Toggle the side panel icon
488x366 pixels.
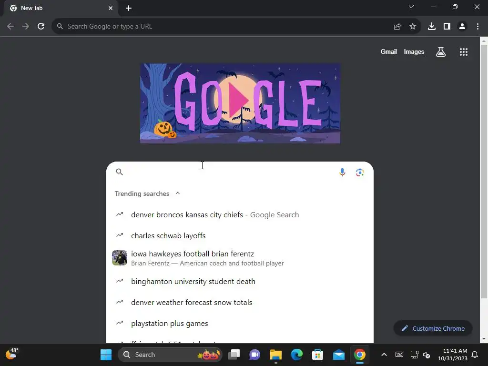pyautogui.click(x=447, y=27)
